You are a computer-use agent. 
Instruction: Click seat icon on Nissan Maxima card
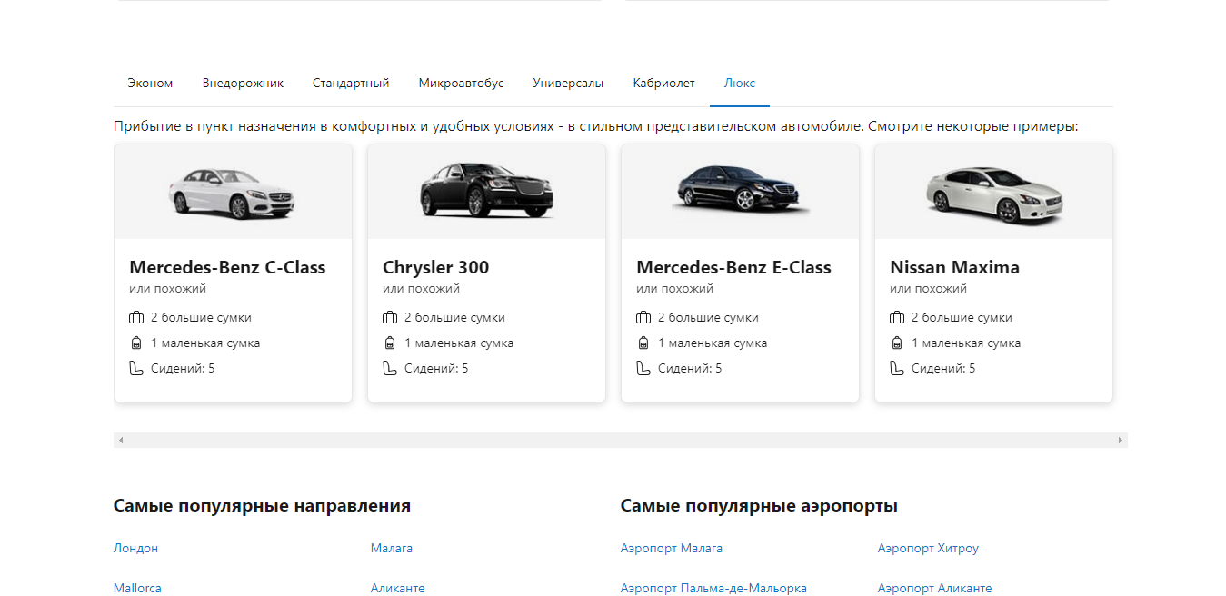[x=897, y=368]
